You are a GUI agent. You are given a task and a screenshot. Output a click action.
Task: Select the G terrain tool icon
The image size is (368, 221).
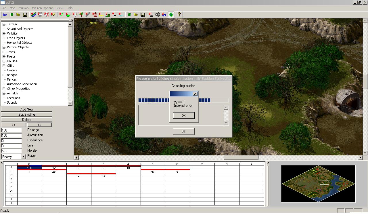[33, 14]
